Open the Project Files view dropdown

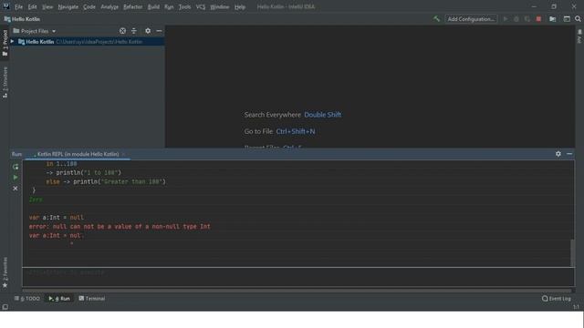tap(35, 31)
